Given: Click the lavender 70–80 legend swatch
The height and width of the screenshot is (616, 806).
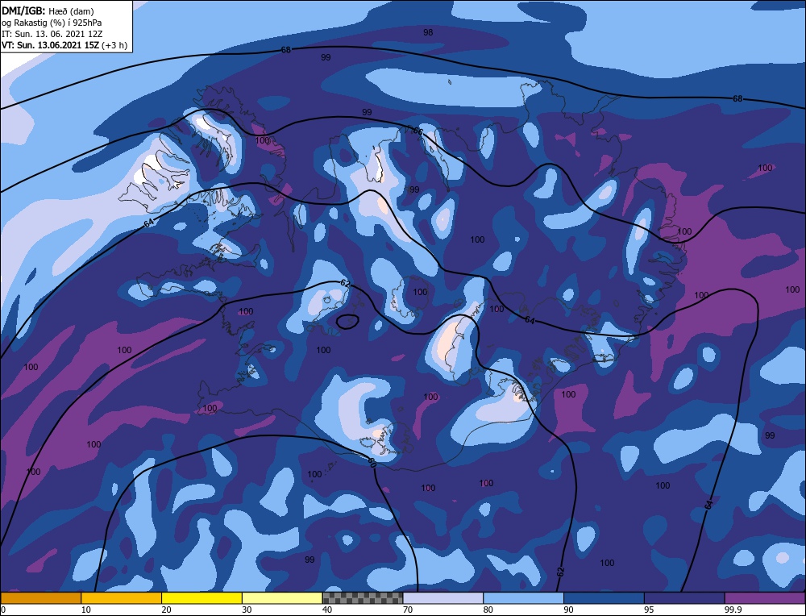Looking at the screenshot, I should (443, 598).
